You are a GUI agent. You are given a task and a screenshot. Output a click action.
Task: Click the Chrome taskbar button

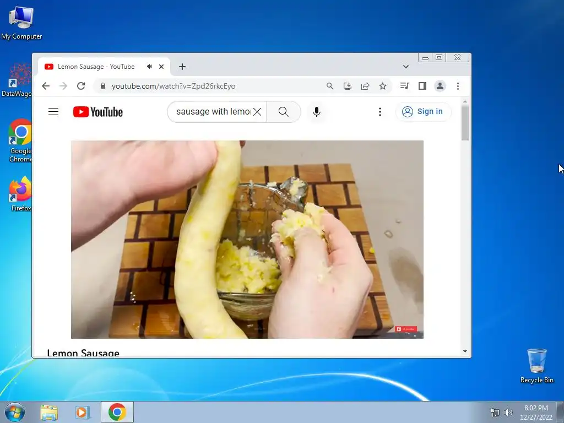point(117,412)
